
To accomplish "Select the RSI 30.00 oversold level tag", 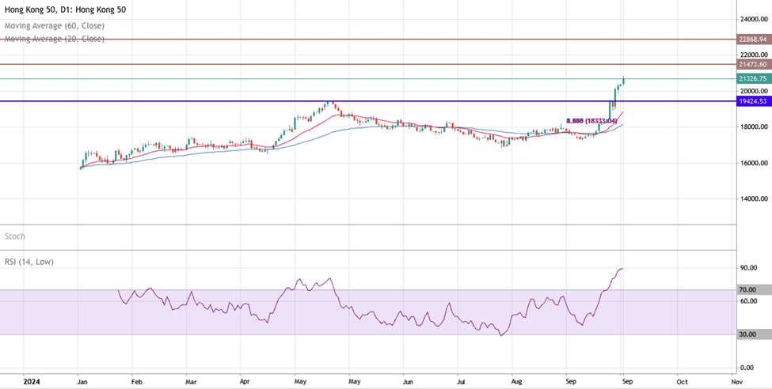I will coord(753,334).
